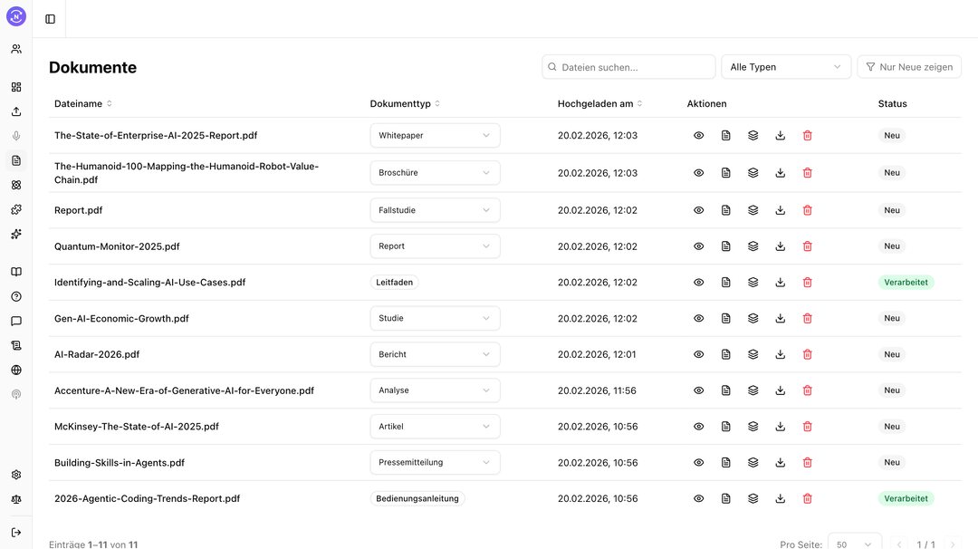Click eye icon for McKinsey-The-State-of-AI-2025.pdf
This screenshot has width=978, height=549.
(x=698, y=427)
